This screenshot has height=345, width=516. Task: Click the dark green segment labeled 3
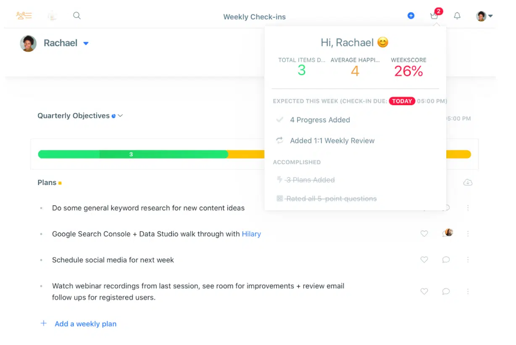tap(163, 154)
